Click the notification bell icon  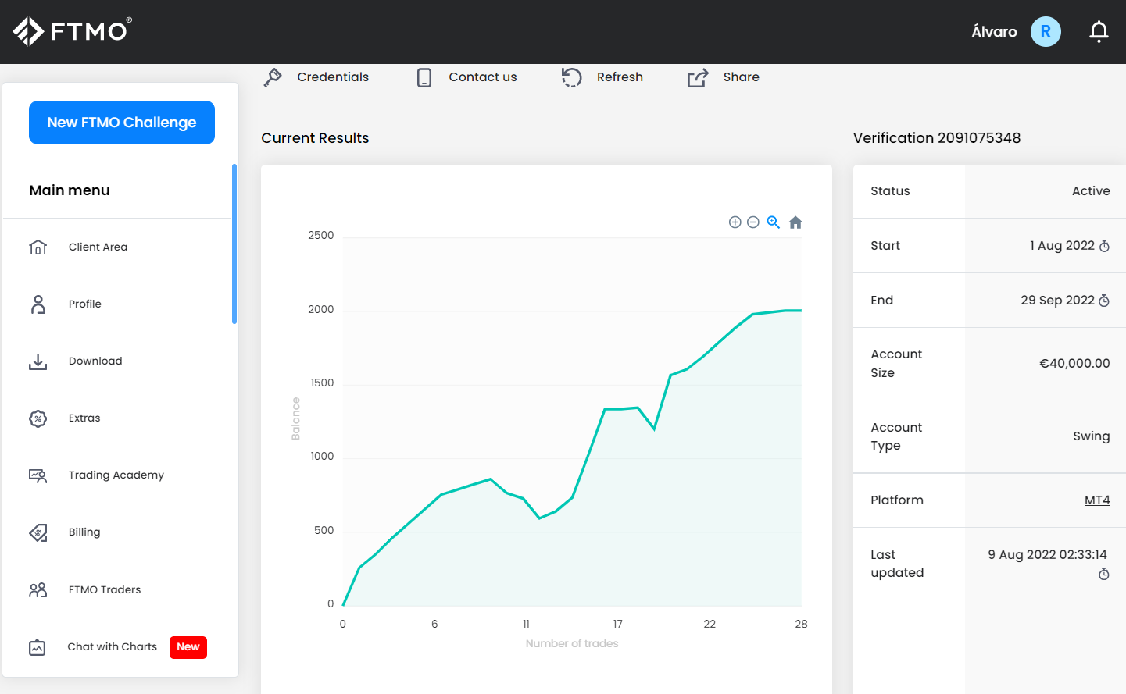[x=1099, y=31]
